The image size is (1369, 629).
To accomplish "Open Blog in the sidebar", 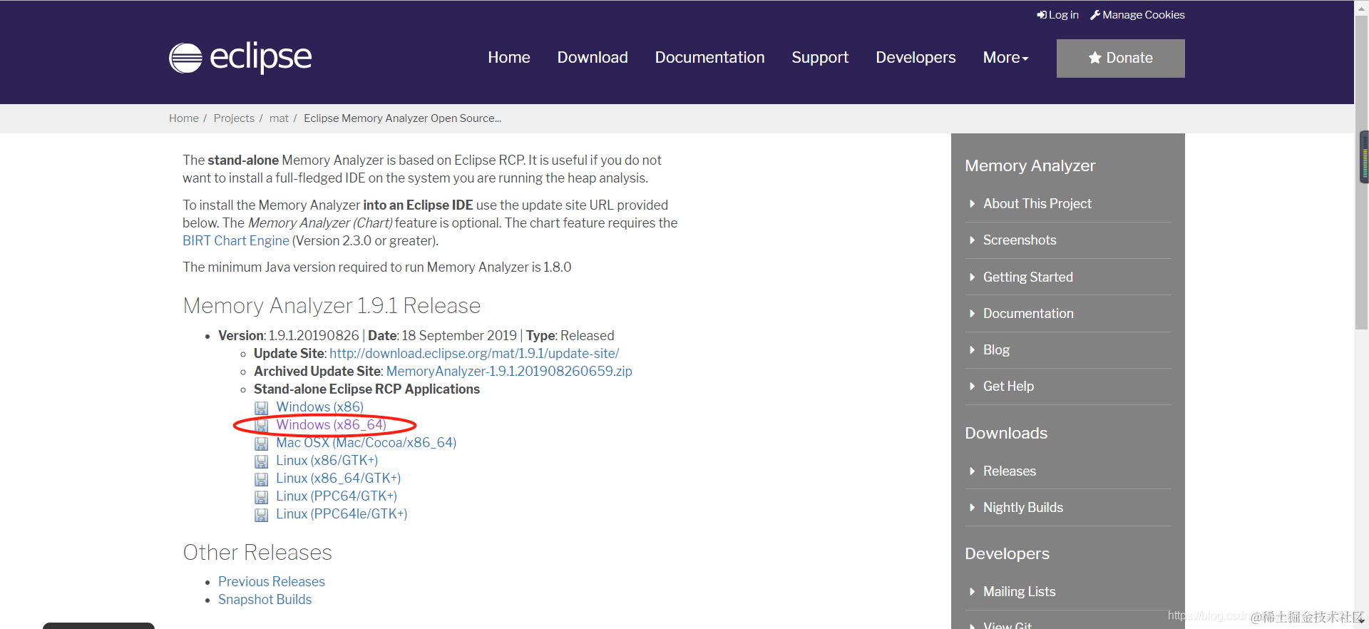I will (996, 350).
